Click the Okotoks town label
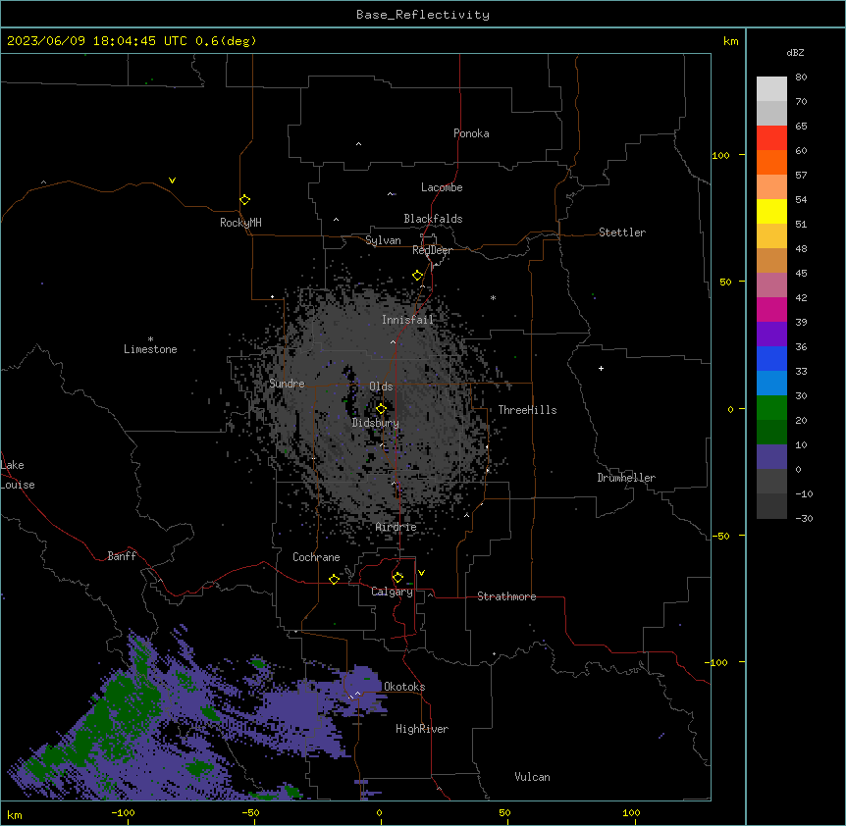846x826 pixels. pos(404,687)
